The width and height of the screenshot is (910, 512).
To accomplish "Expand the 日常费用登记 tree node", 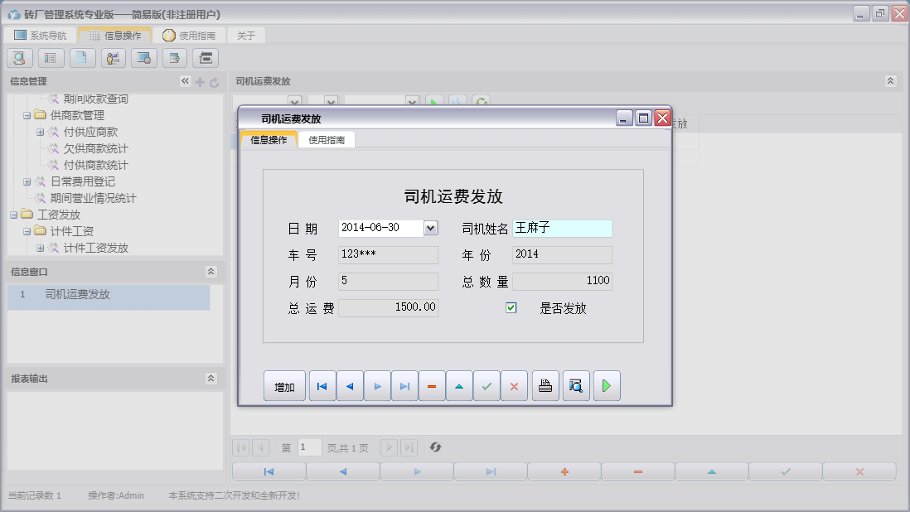I will point(27,181).
